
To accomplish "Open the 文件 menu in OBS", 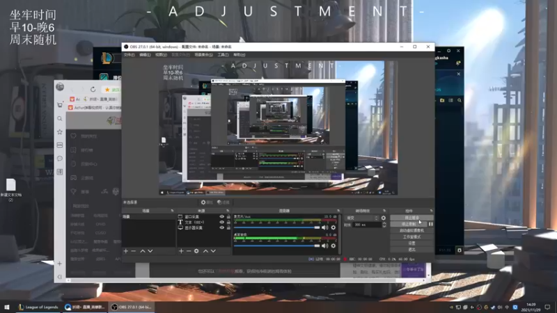I will 129,55.
